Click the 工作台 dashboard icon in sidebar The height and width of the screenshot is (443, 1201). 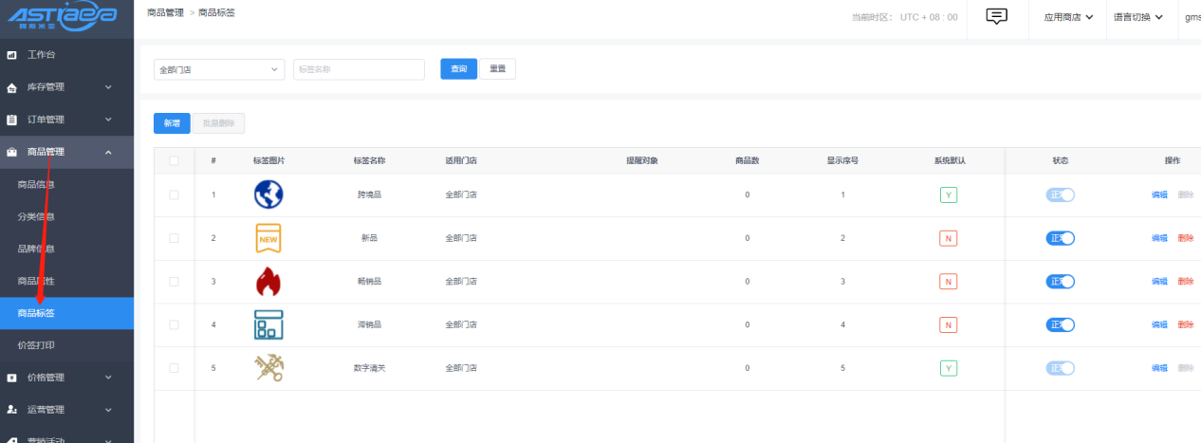point(12,55)
